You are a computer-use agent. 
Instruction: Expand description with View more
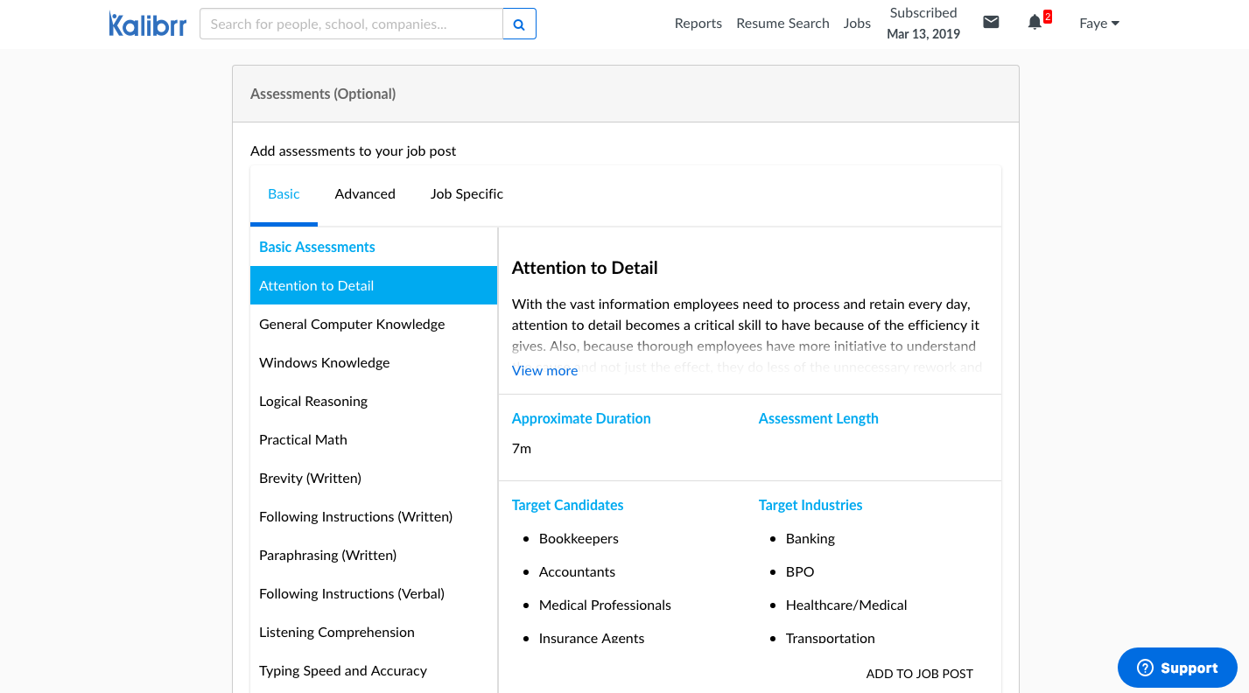coord(544,370)
